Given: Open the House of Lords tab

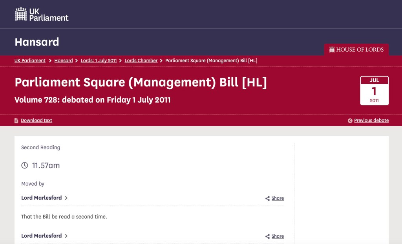Looking at the screenshot, I should pos(356,50).
